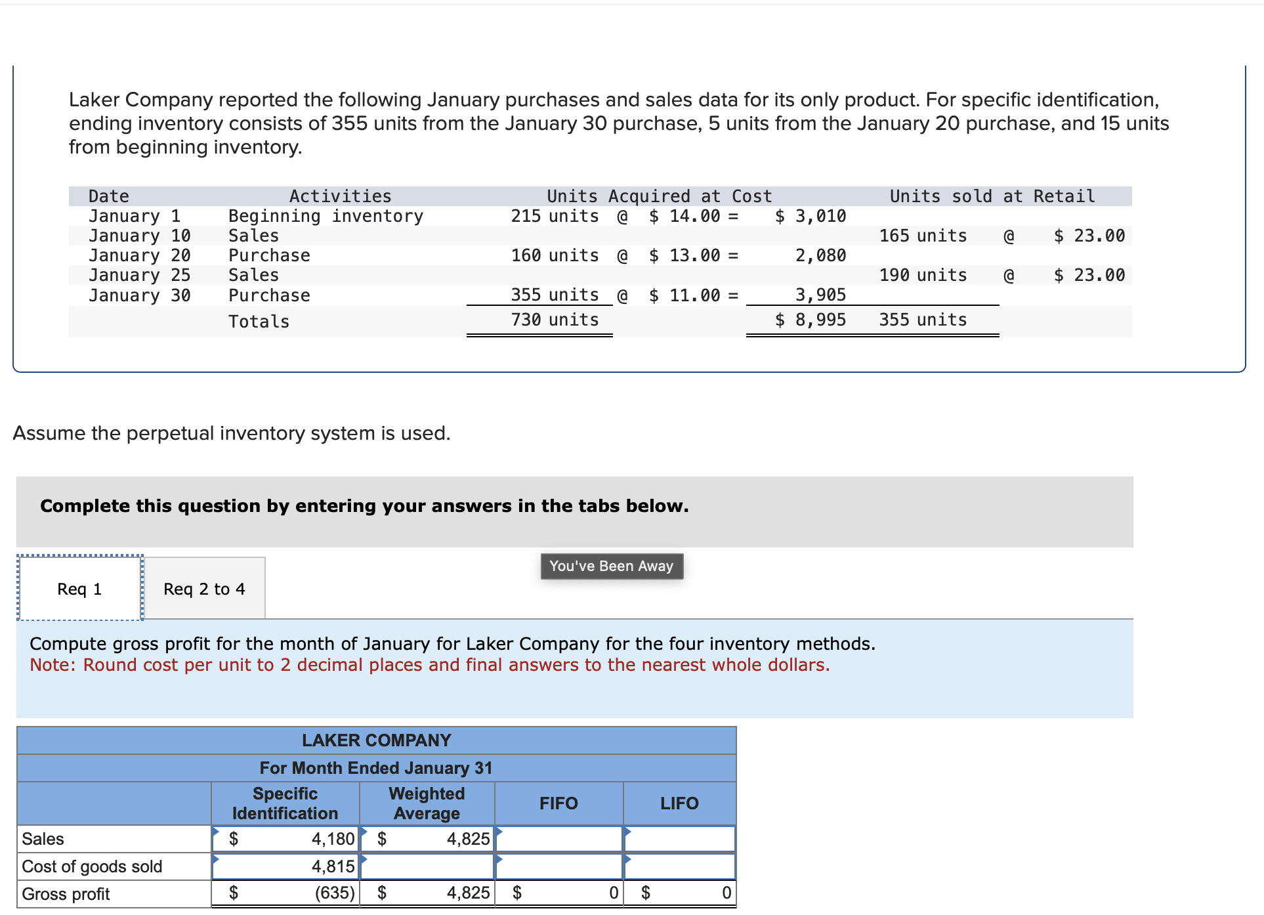Click Gross profit FIFO total cell
Viewport: 1264px width, 915px height.
click(558, 893)
